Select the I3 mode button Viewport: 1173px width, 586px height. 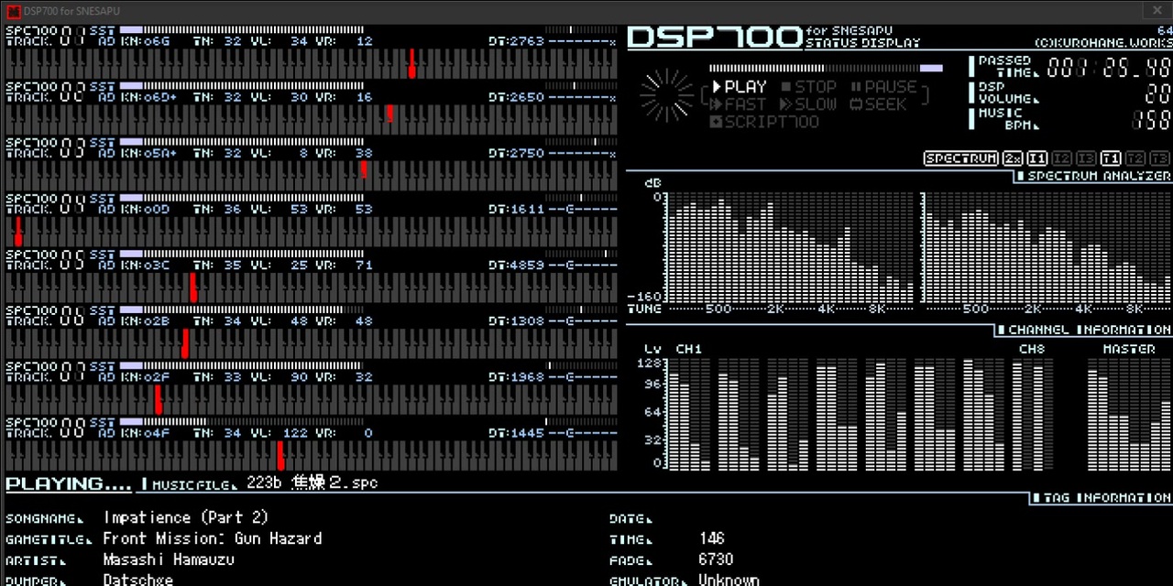tap(1086, 158)
